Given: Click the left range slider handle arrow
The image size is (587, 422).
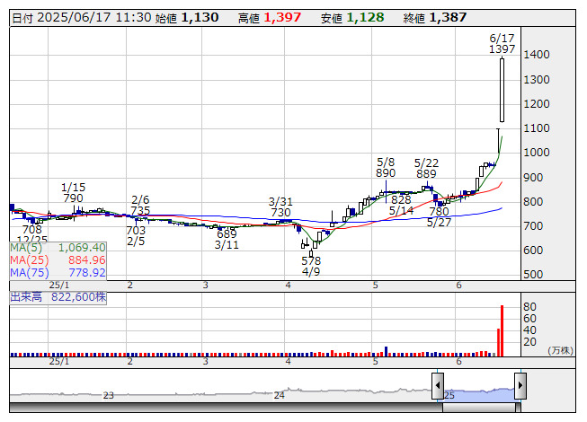Looking at the screenshot, I should (438, 387).
